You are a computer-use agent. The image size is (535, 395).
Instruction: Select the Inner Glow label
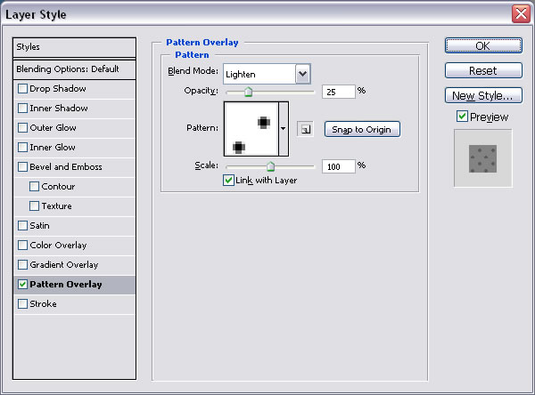pos(53,148)
